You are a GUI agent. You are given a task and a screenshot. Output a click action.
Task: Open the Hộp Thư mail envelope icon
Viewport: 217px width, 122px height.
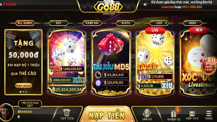(x=192, y=114)
